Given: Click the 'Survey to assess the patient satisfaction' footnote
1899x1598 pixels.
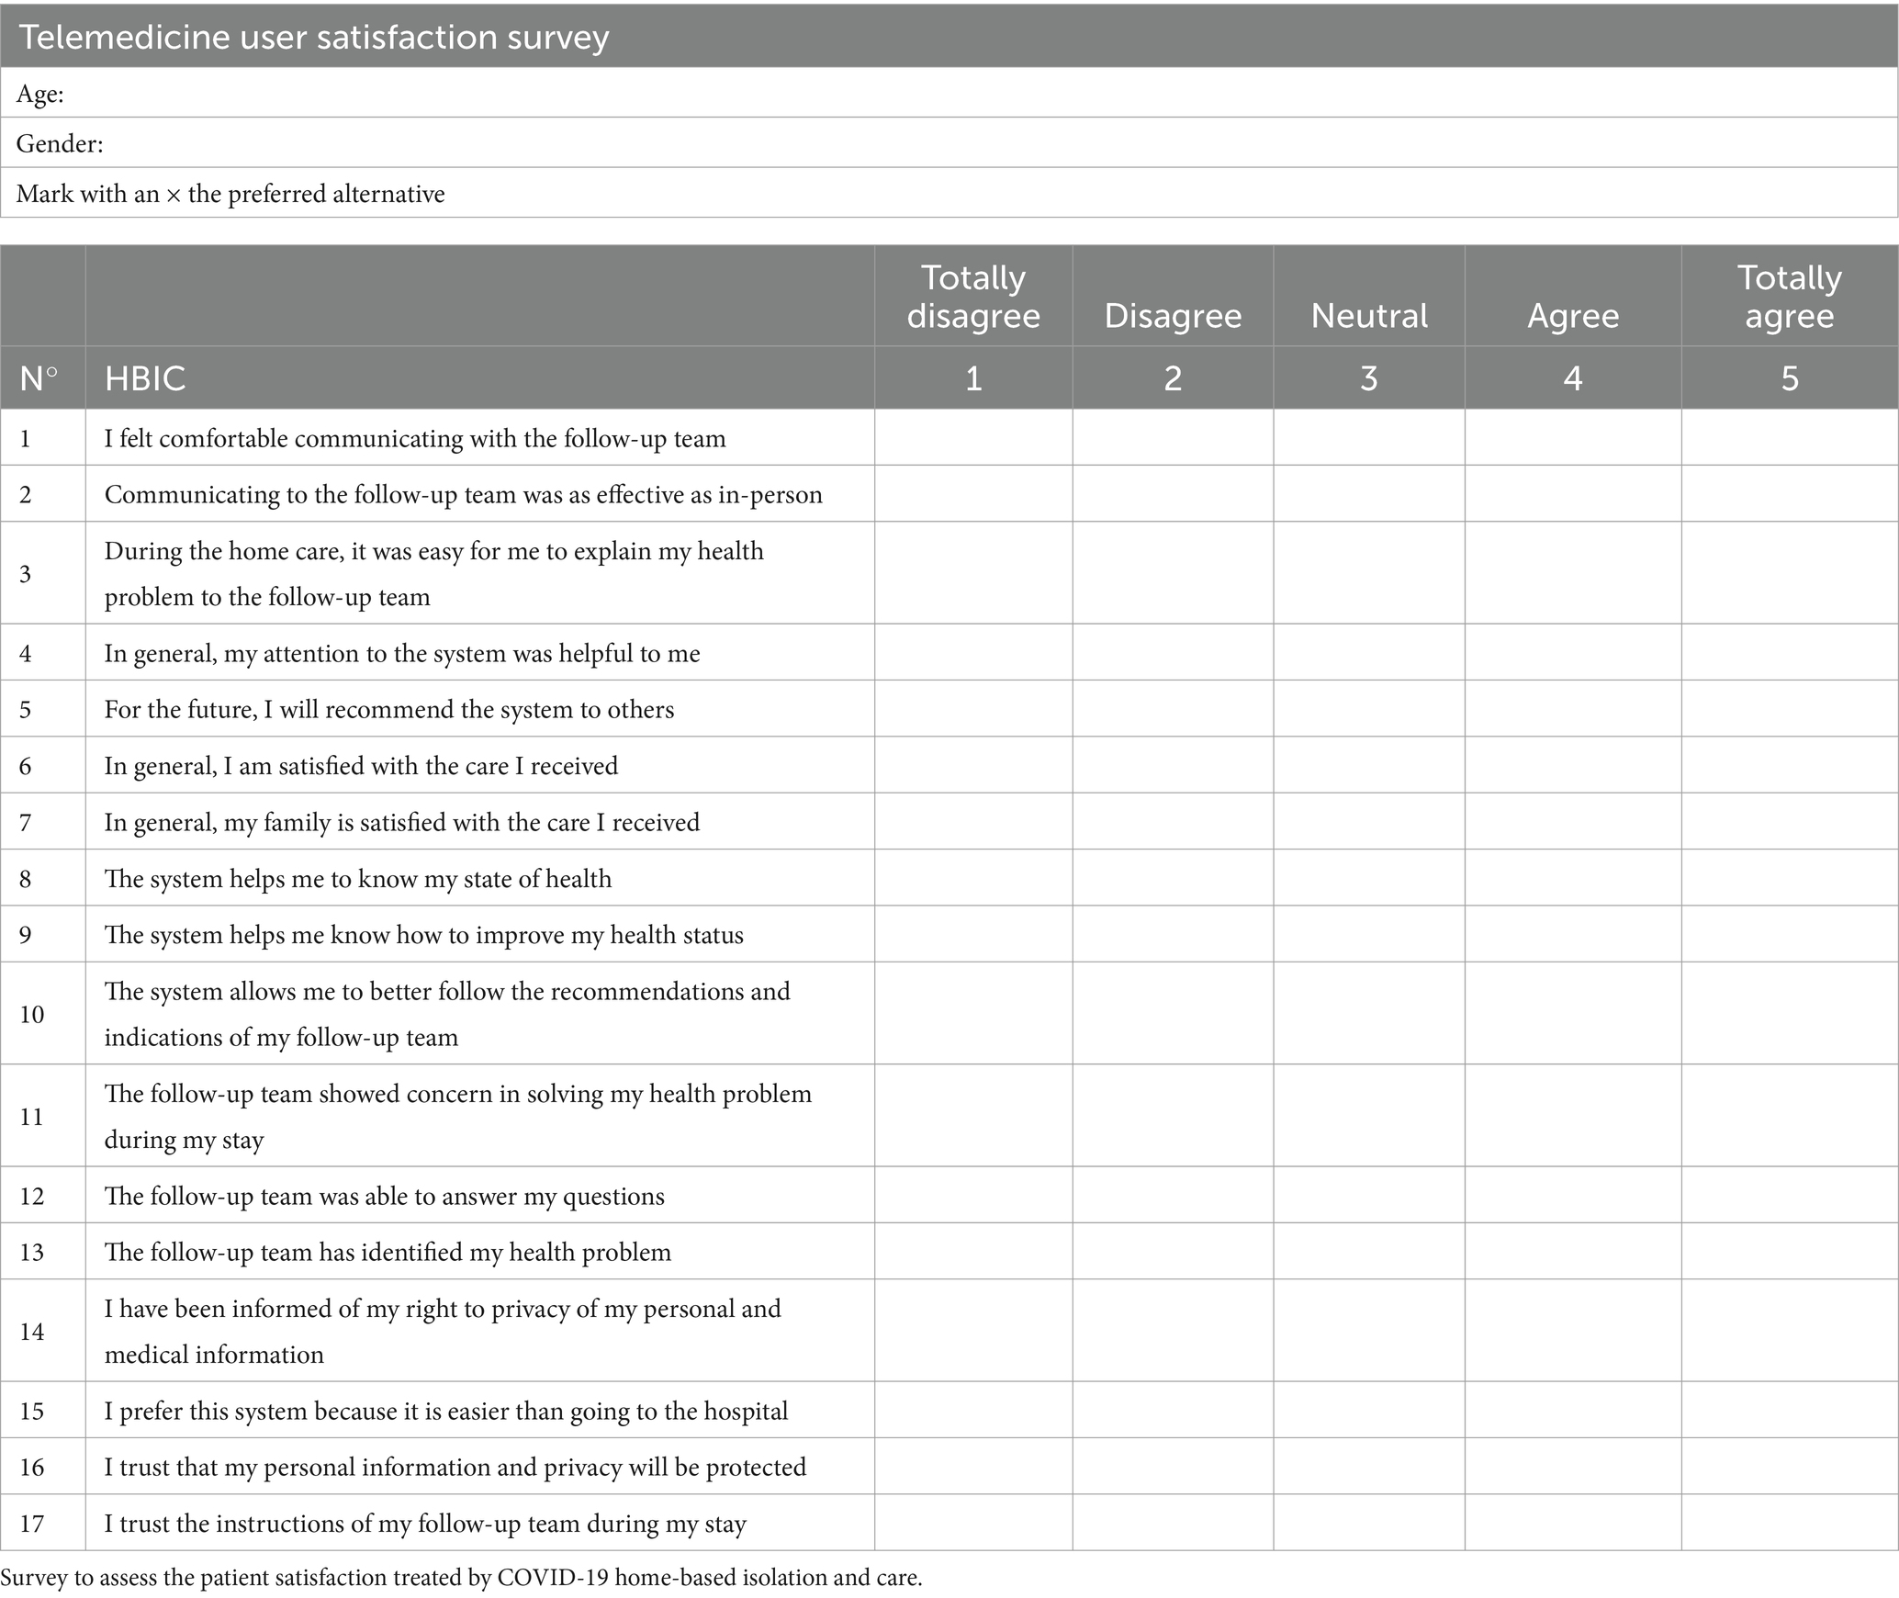Looking at the screenshot, I should 461,1578.
